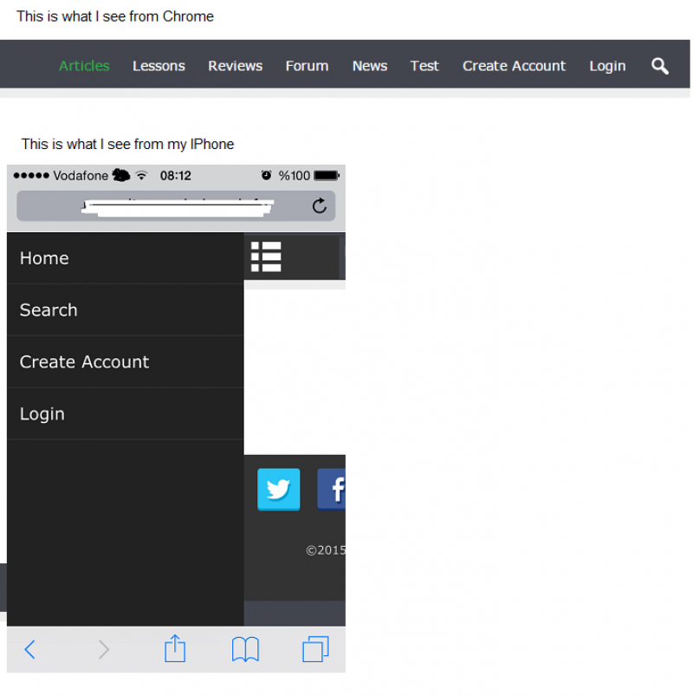Viewport: 693px width, 696px height.
Task: Tap the Safari share icon
Action: (175, 648)
